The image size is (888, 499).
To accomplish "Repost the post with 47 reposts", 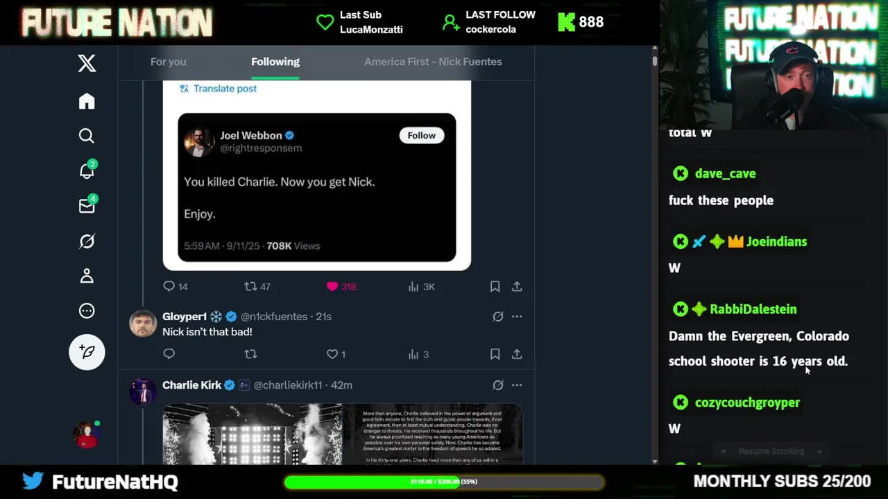I will tap(257, 286).
